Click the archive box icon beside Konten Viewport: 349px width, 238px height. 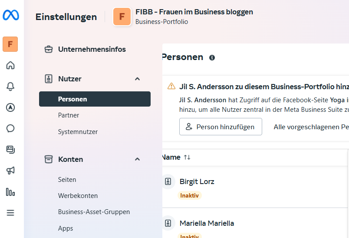(49, 159)
